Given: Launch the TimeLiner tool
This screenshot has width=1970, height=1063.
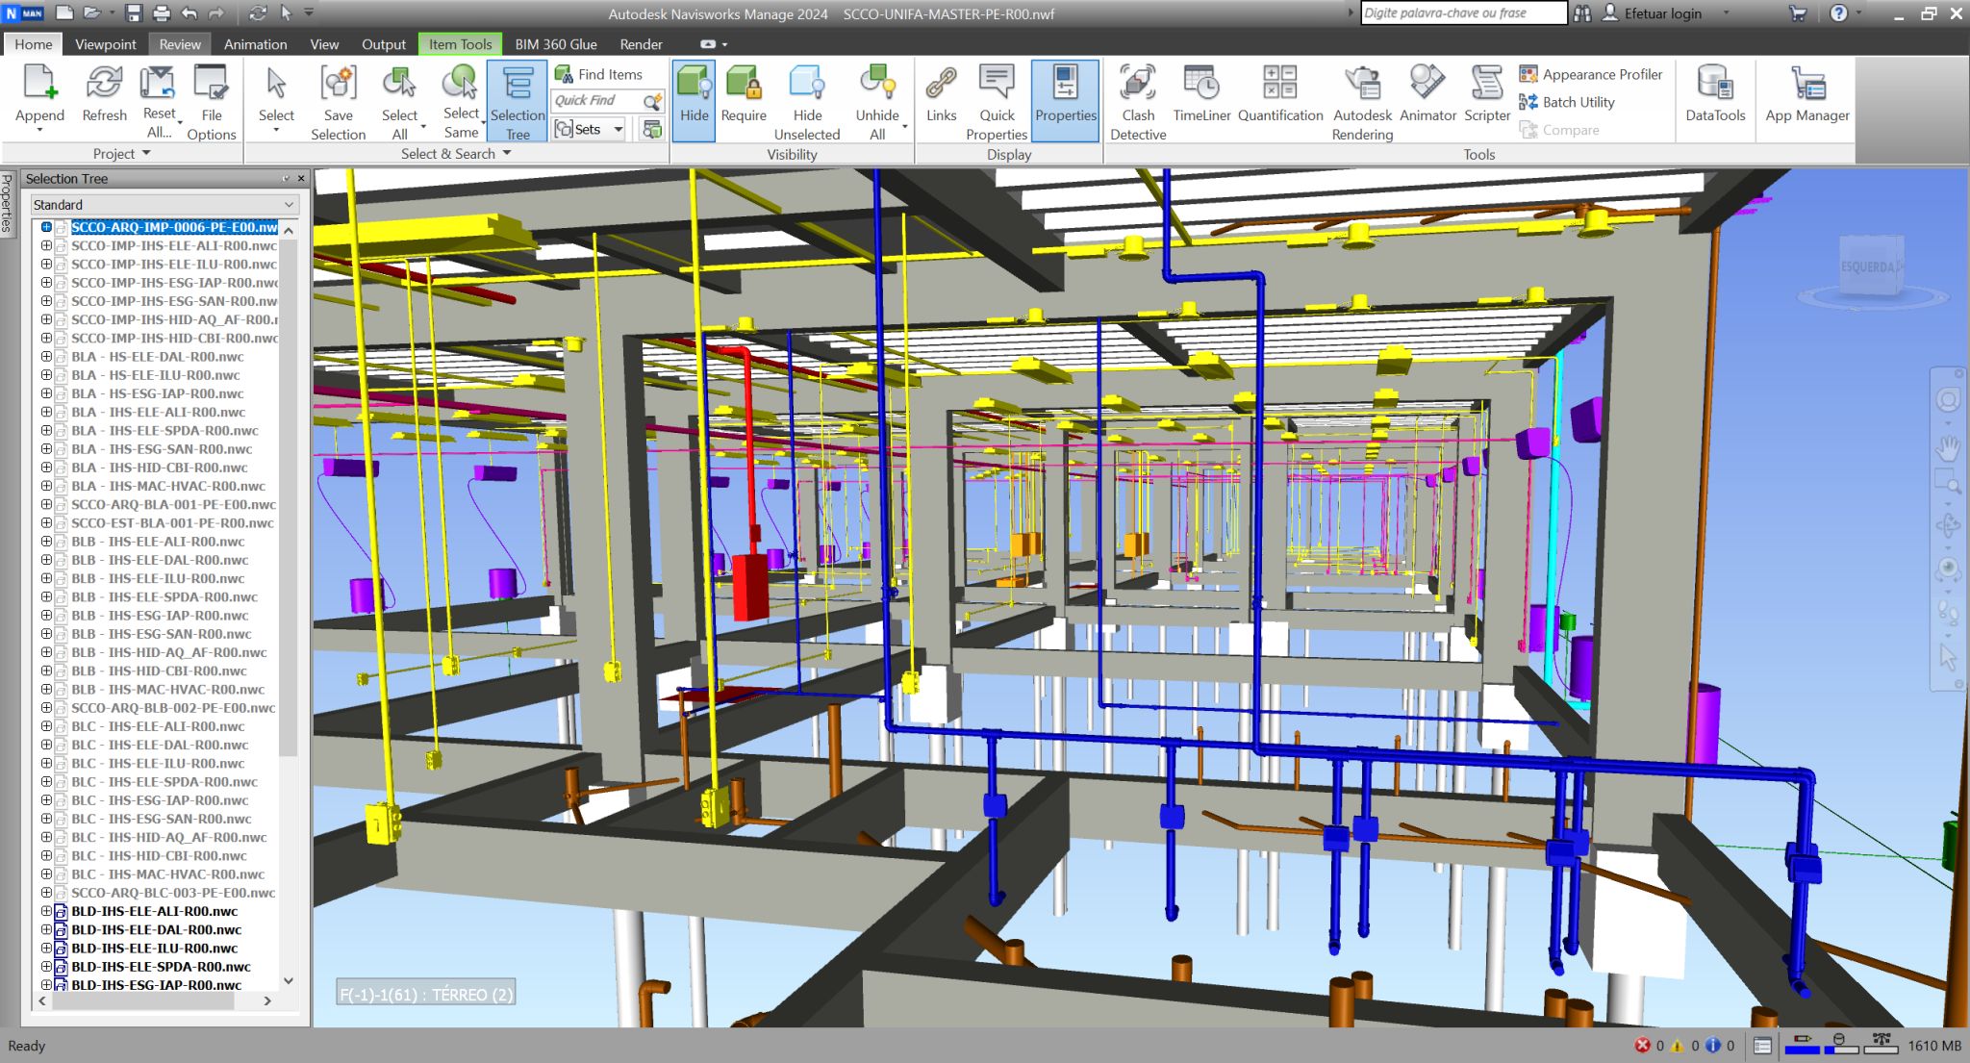Looking at the screenshot, I should tap(1201, 94).
